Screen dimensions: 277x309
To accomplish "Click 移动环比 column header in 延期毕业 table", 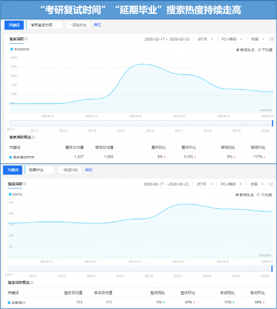I will 258,292.
